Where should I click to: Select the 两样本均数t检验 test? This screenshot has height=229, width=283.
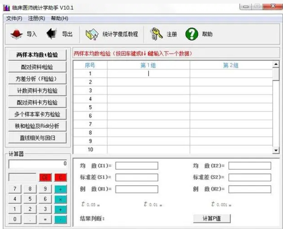37,55
